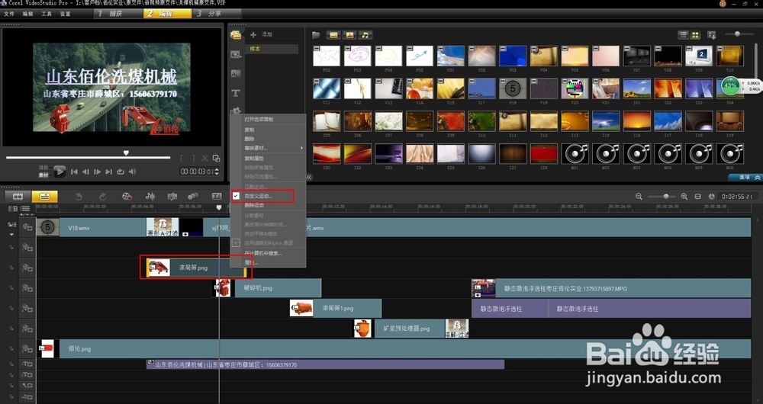
Task: Toggle the checked 自定义运动 menu item
Action: pyautogui.click(x=258, y=197)
